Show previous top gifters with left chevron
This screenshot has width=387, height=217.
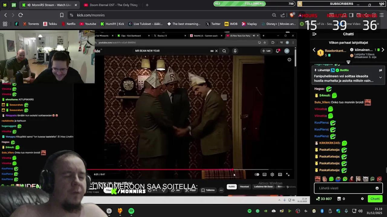click(x=314, y=50)
